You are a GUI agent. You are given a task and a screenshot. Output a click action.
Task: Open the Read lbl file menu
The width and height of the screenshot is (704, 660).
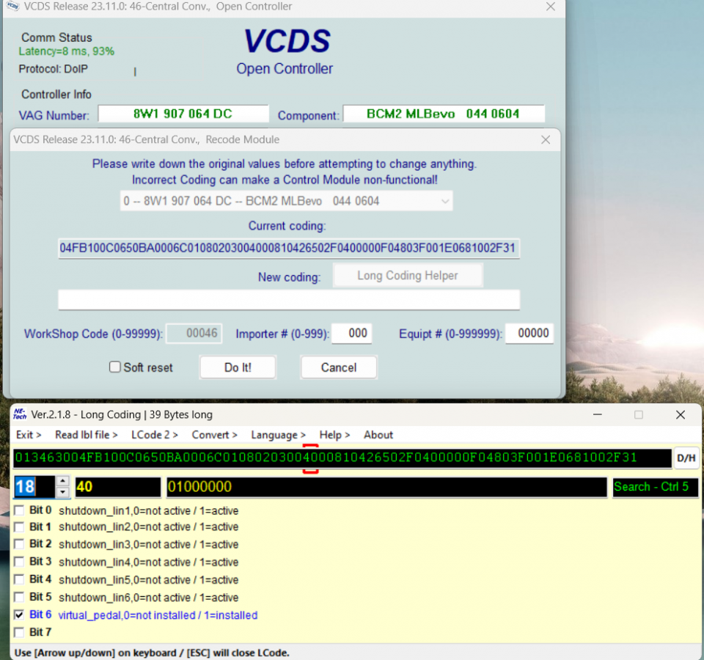[x=86, y=435]
